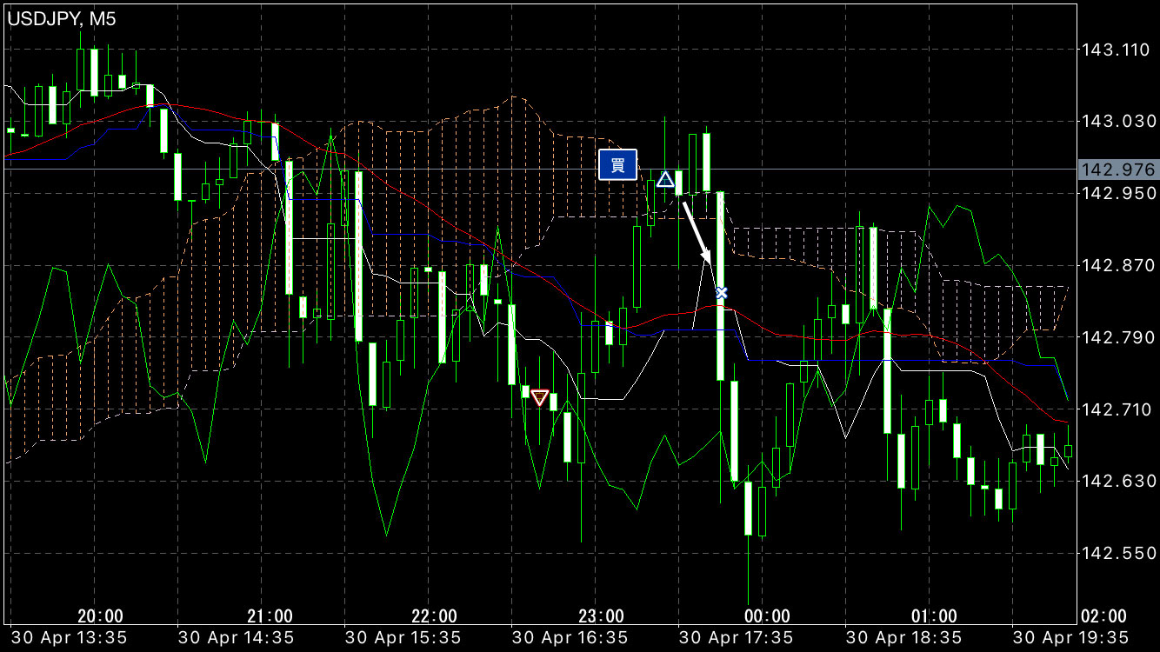Click the 30 Apr 15:35 date label

pyautogui.click(x=403, y=638)
